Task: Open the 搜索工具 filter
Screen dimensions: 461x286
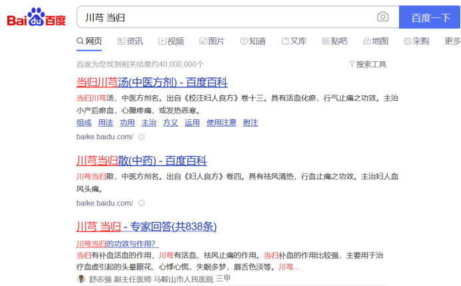Action: 367,64
